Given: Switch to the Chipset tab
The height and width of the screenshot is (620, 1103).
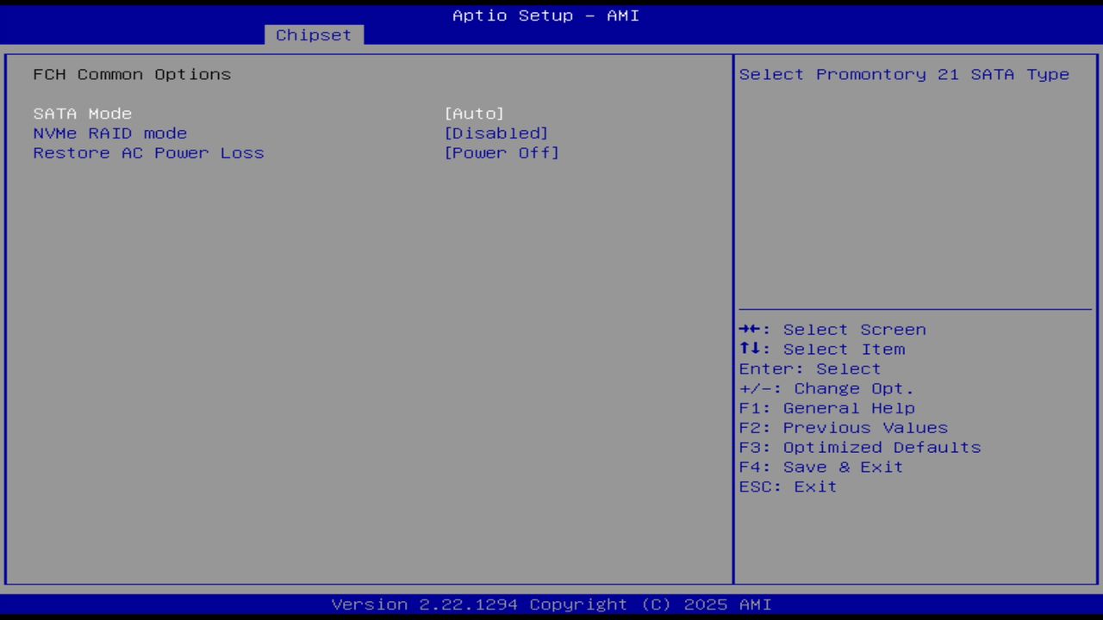Looking at the screenshot, I should click(313, 34).
